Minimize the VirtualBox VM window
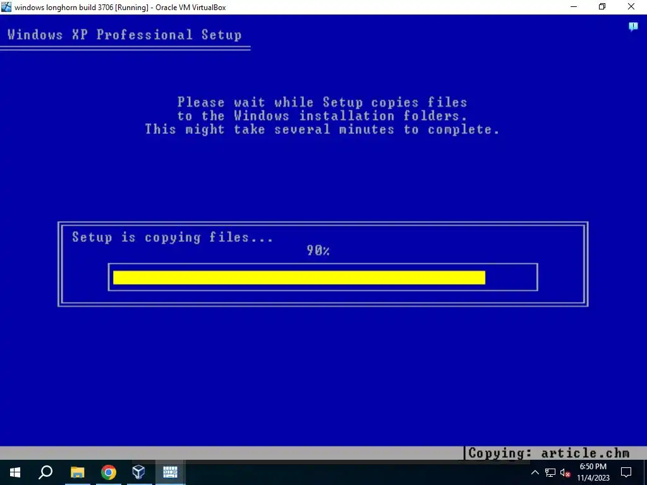The width and height of the screenshot is (647, 485). point(574,7)
